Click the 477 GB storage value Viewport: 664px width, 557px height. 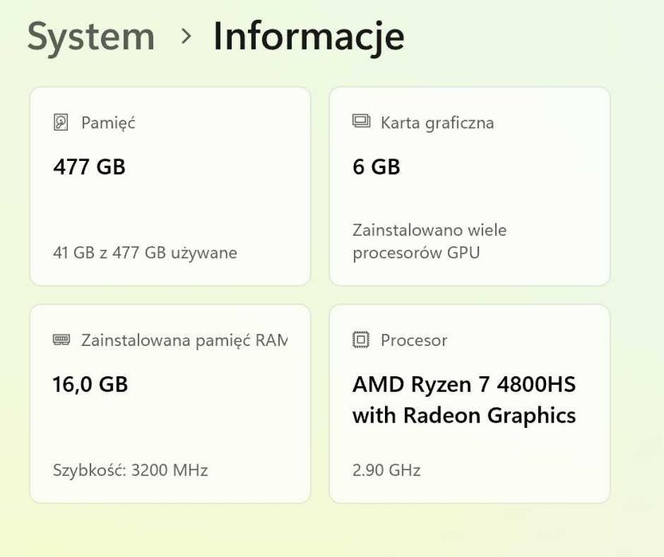(x=89, y=167)
